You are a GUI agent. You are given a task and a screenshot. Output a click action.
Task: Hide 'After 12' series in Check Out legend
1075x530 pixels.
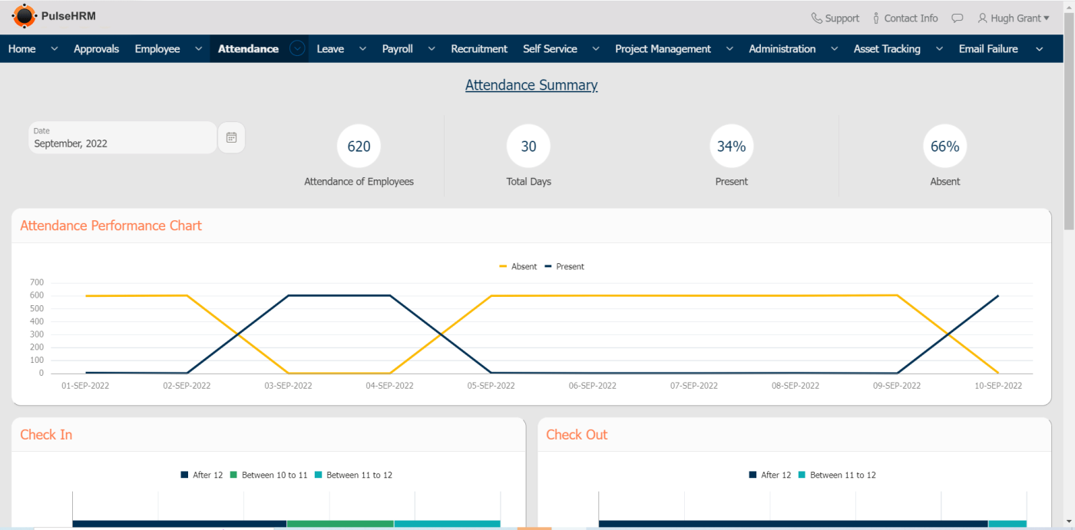point(769,476)
